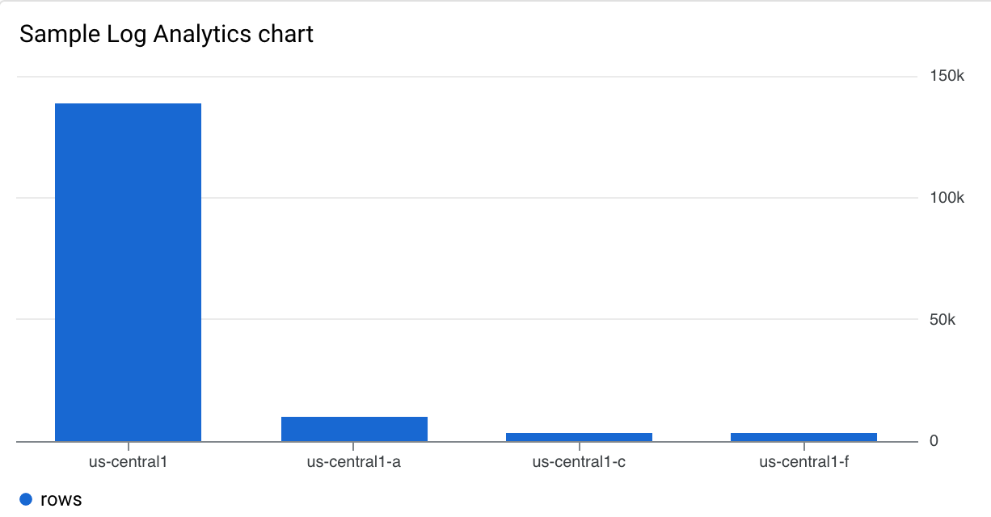The height and width of the screenshot is (517, 991).
Task: Select the us-central1-f axis label
Action: coord(804,462)
